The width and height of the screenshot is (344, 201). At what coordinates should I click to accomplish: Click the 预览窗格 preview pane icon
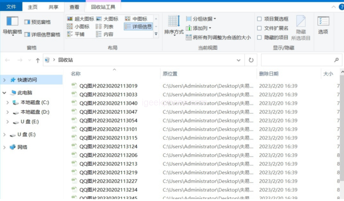(27, 22)
